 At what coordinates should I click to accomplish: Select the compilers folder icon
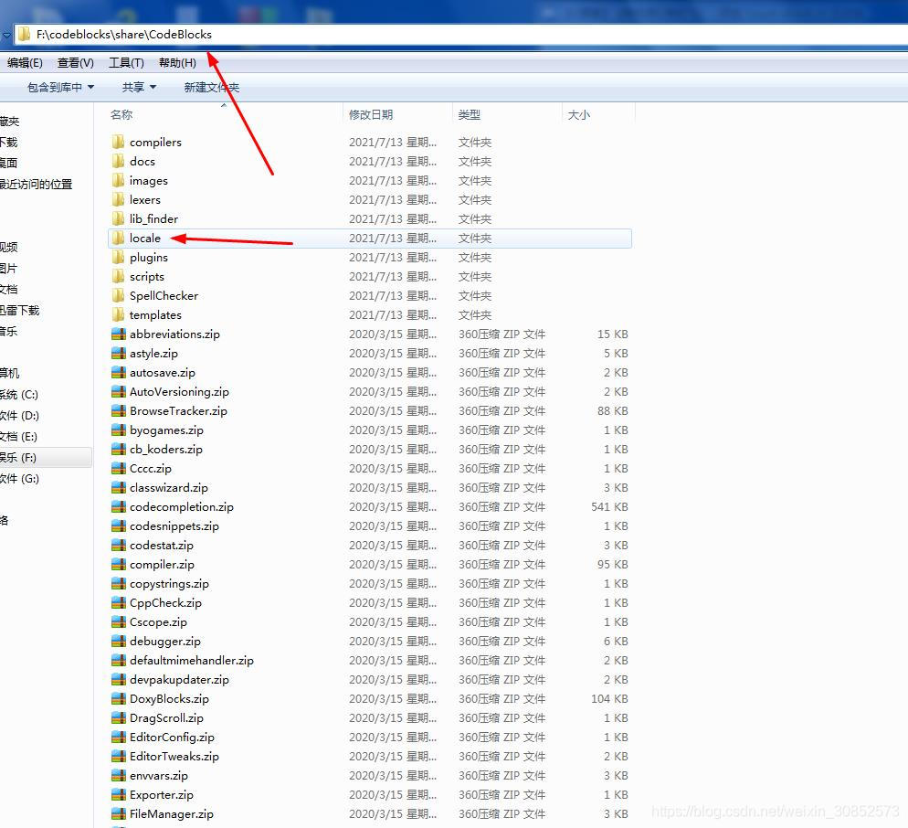[x=118, y=143]
